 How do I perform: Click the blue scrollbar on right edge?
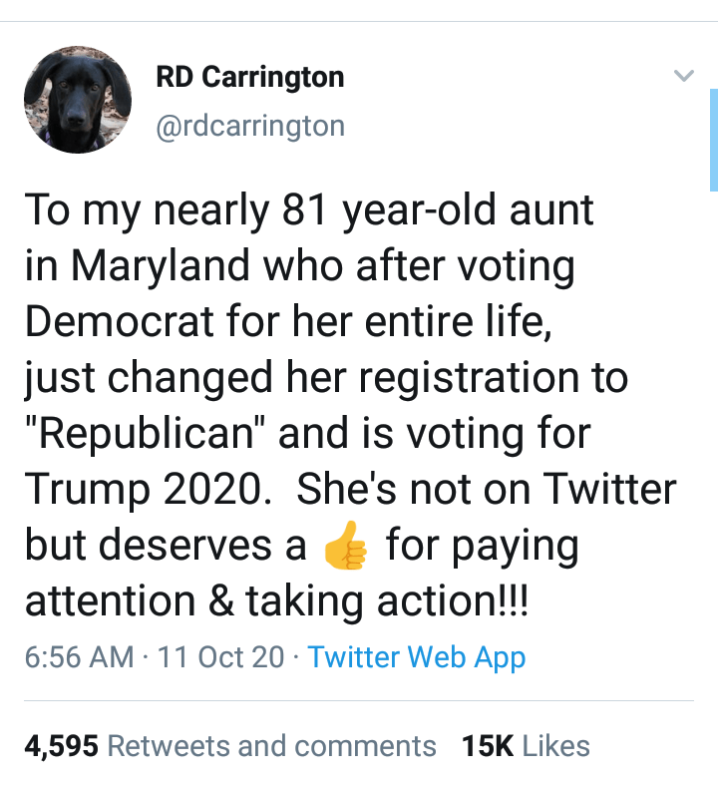coord(713,140)
